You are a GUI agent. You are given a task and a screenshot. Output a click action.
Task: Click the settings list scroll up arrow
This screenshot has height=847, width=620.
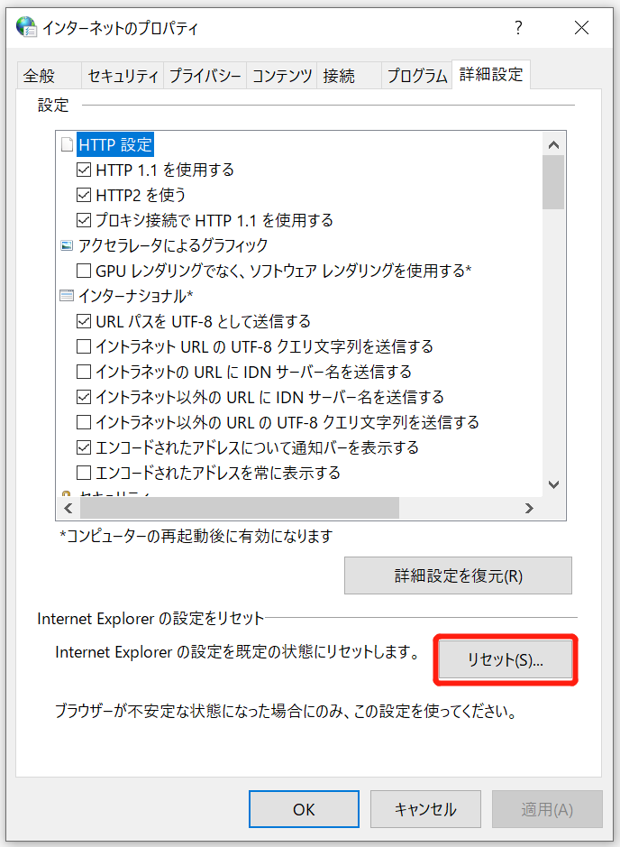pos(553,144)
